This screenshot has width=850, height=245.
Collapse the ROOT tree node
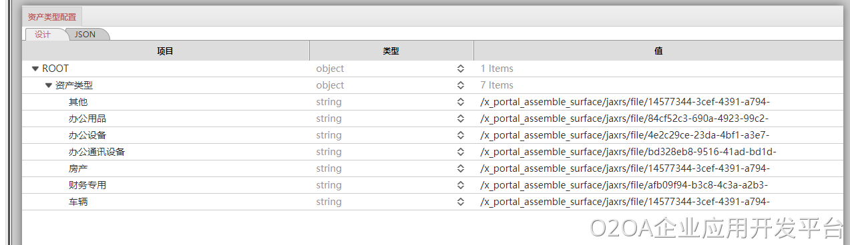coord(35,69)
